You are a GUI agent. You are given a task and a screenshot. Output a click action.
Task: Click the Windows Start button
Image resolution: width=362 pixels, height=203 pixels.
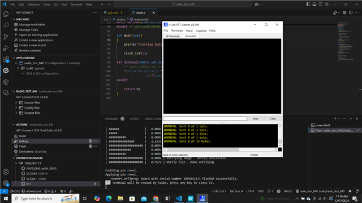[6, 198]
